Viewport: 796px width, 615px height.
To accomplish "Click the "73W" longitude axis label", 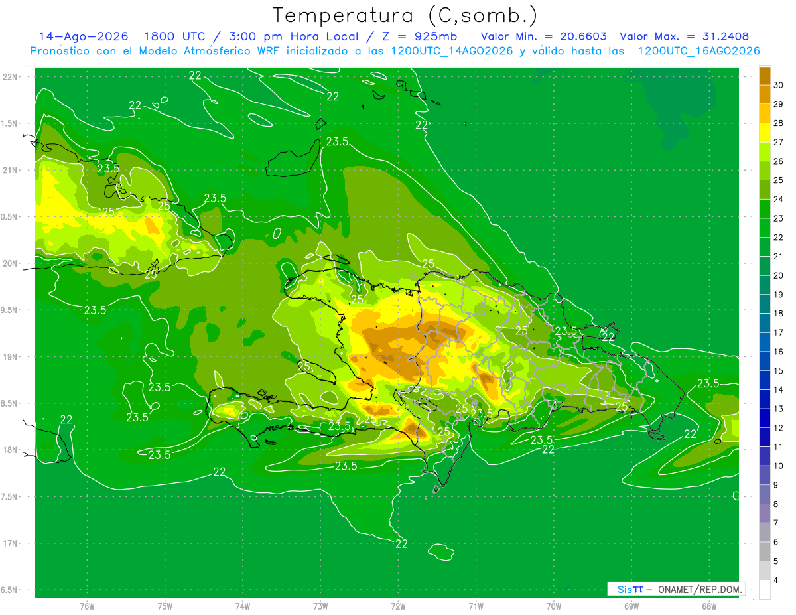I will [x=320, y=606].
